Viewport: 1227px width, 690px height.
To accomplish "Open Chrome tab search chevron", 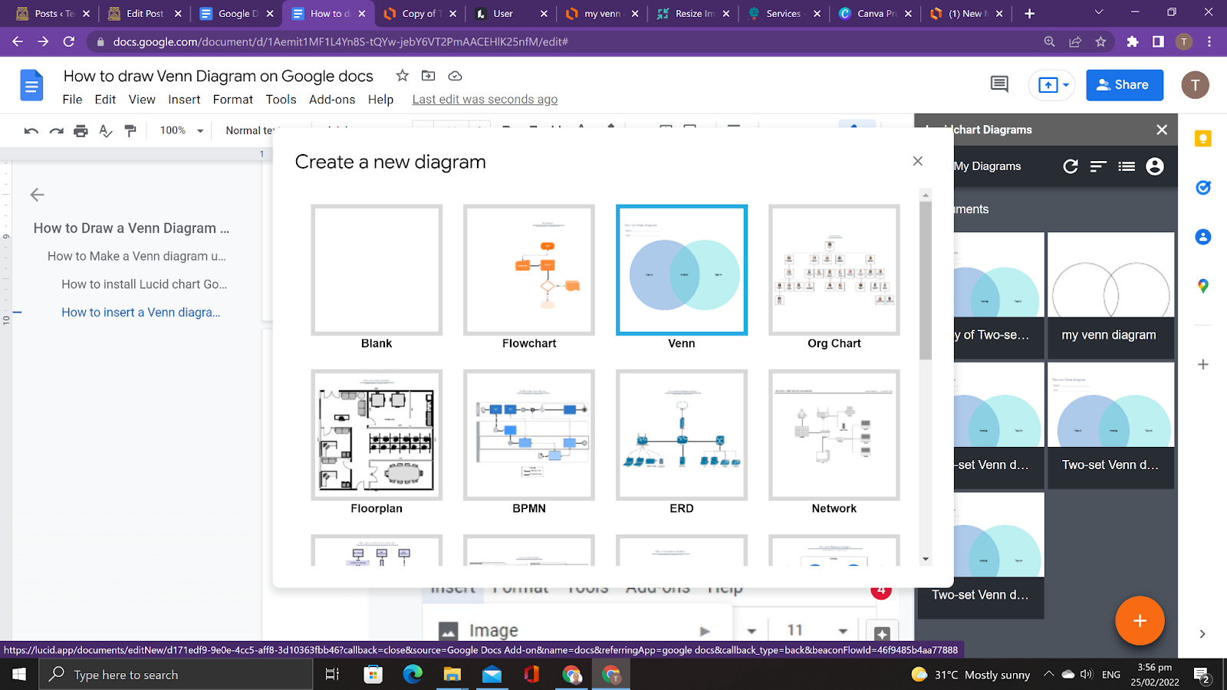I will (1098, 12).
